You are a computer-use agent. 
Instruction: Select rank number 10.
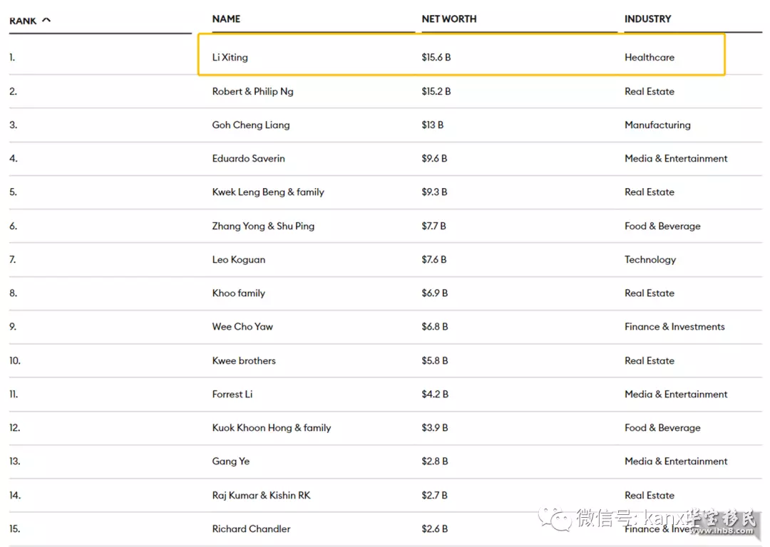click(15, 360)
